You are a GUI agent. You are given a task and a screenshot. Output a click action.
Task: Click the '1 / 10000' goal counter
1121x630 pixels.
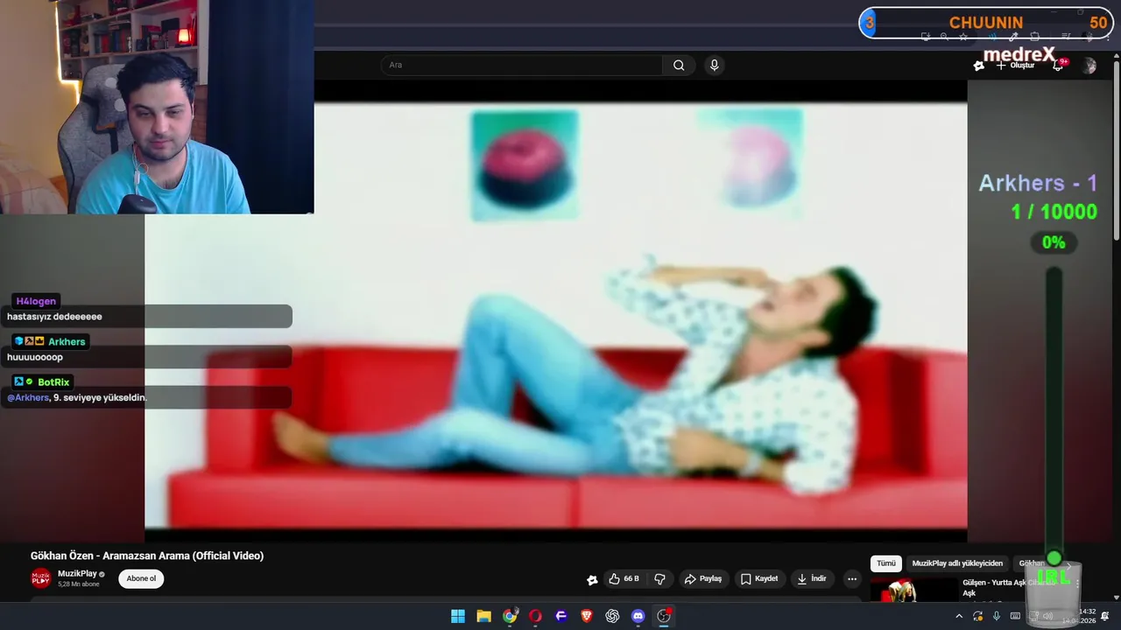[x=1054, y=212]
